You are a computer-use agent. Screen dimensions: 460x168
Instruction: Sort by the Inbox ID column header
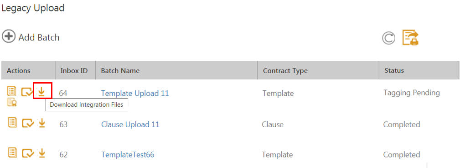click(74, 71)
